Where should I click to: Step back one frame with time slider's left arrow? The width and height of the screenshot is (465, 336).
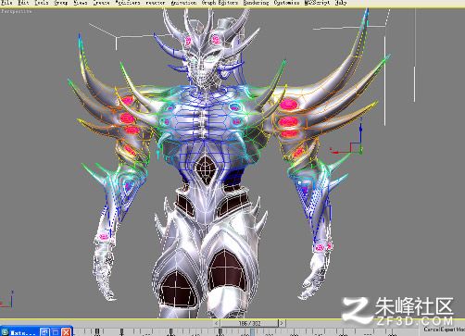(217, 323)
